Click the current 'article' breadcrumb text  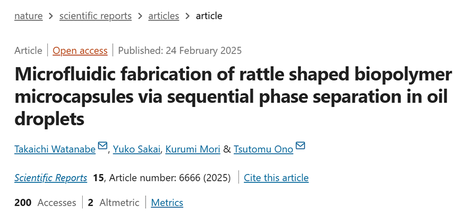(x=209, y=16)
